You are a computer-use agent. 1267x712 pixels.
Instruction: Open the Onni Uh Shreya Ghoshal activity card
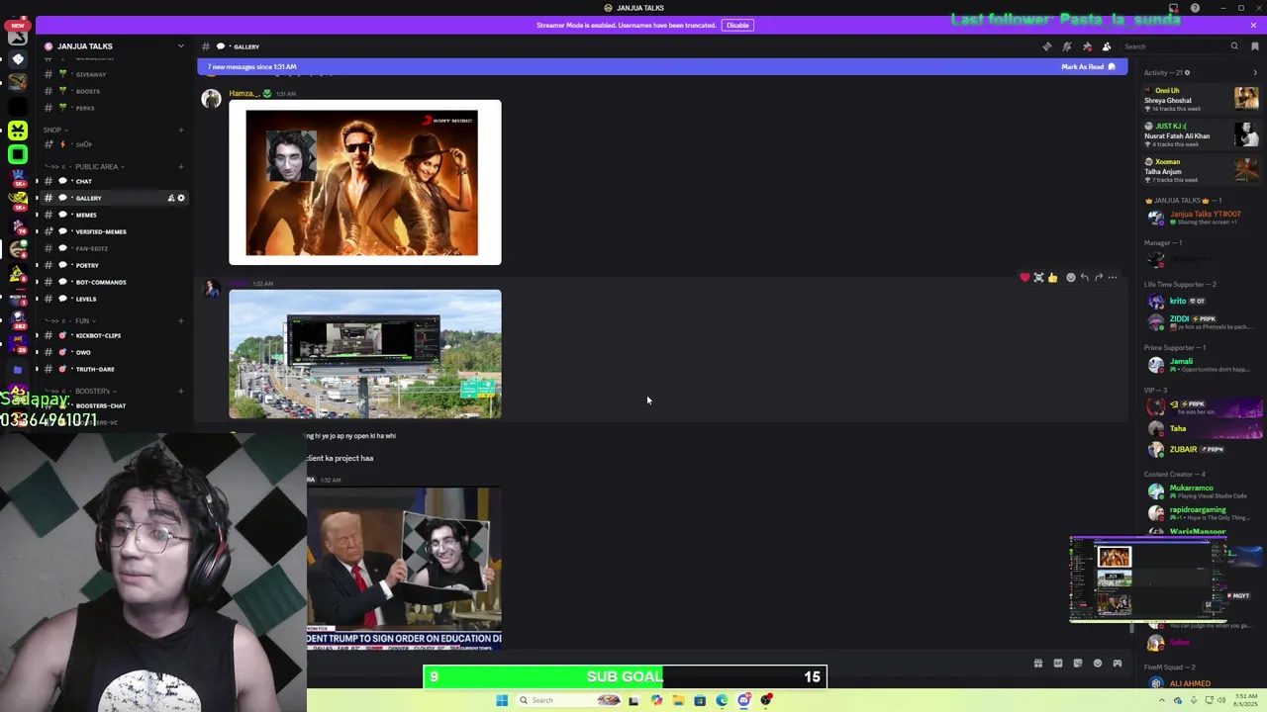click(x=1201, y=99)
